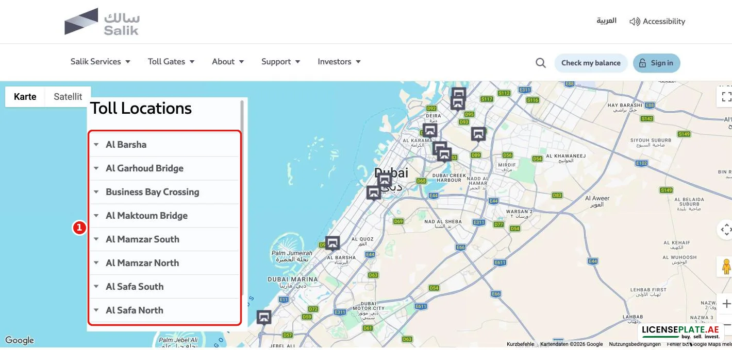Screen dimensions: 732x350
Task: Expand Al Garhoud Bridge toll location
Action: coord(164,168)
